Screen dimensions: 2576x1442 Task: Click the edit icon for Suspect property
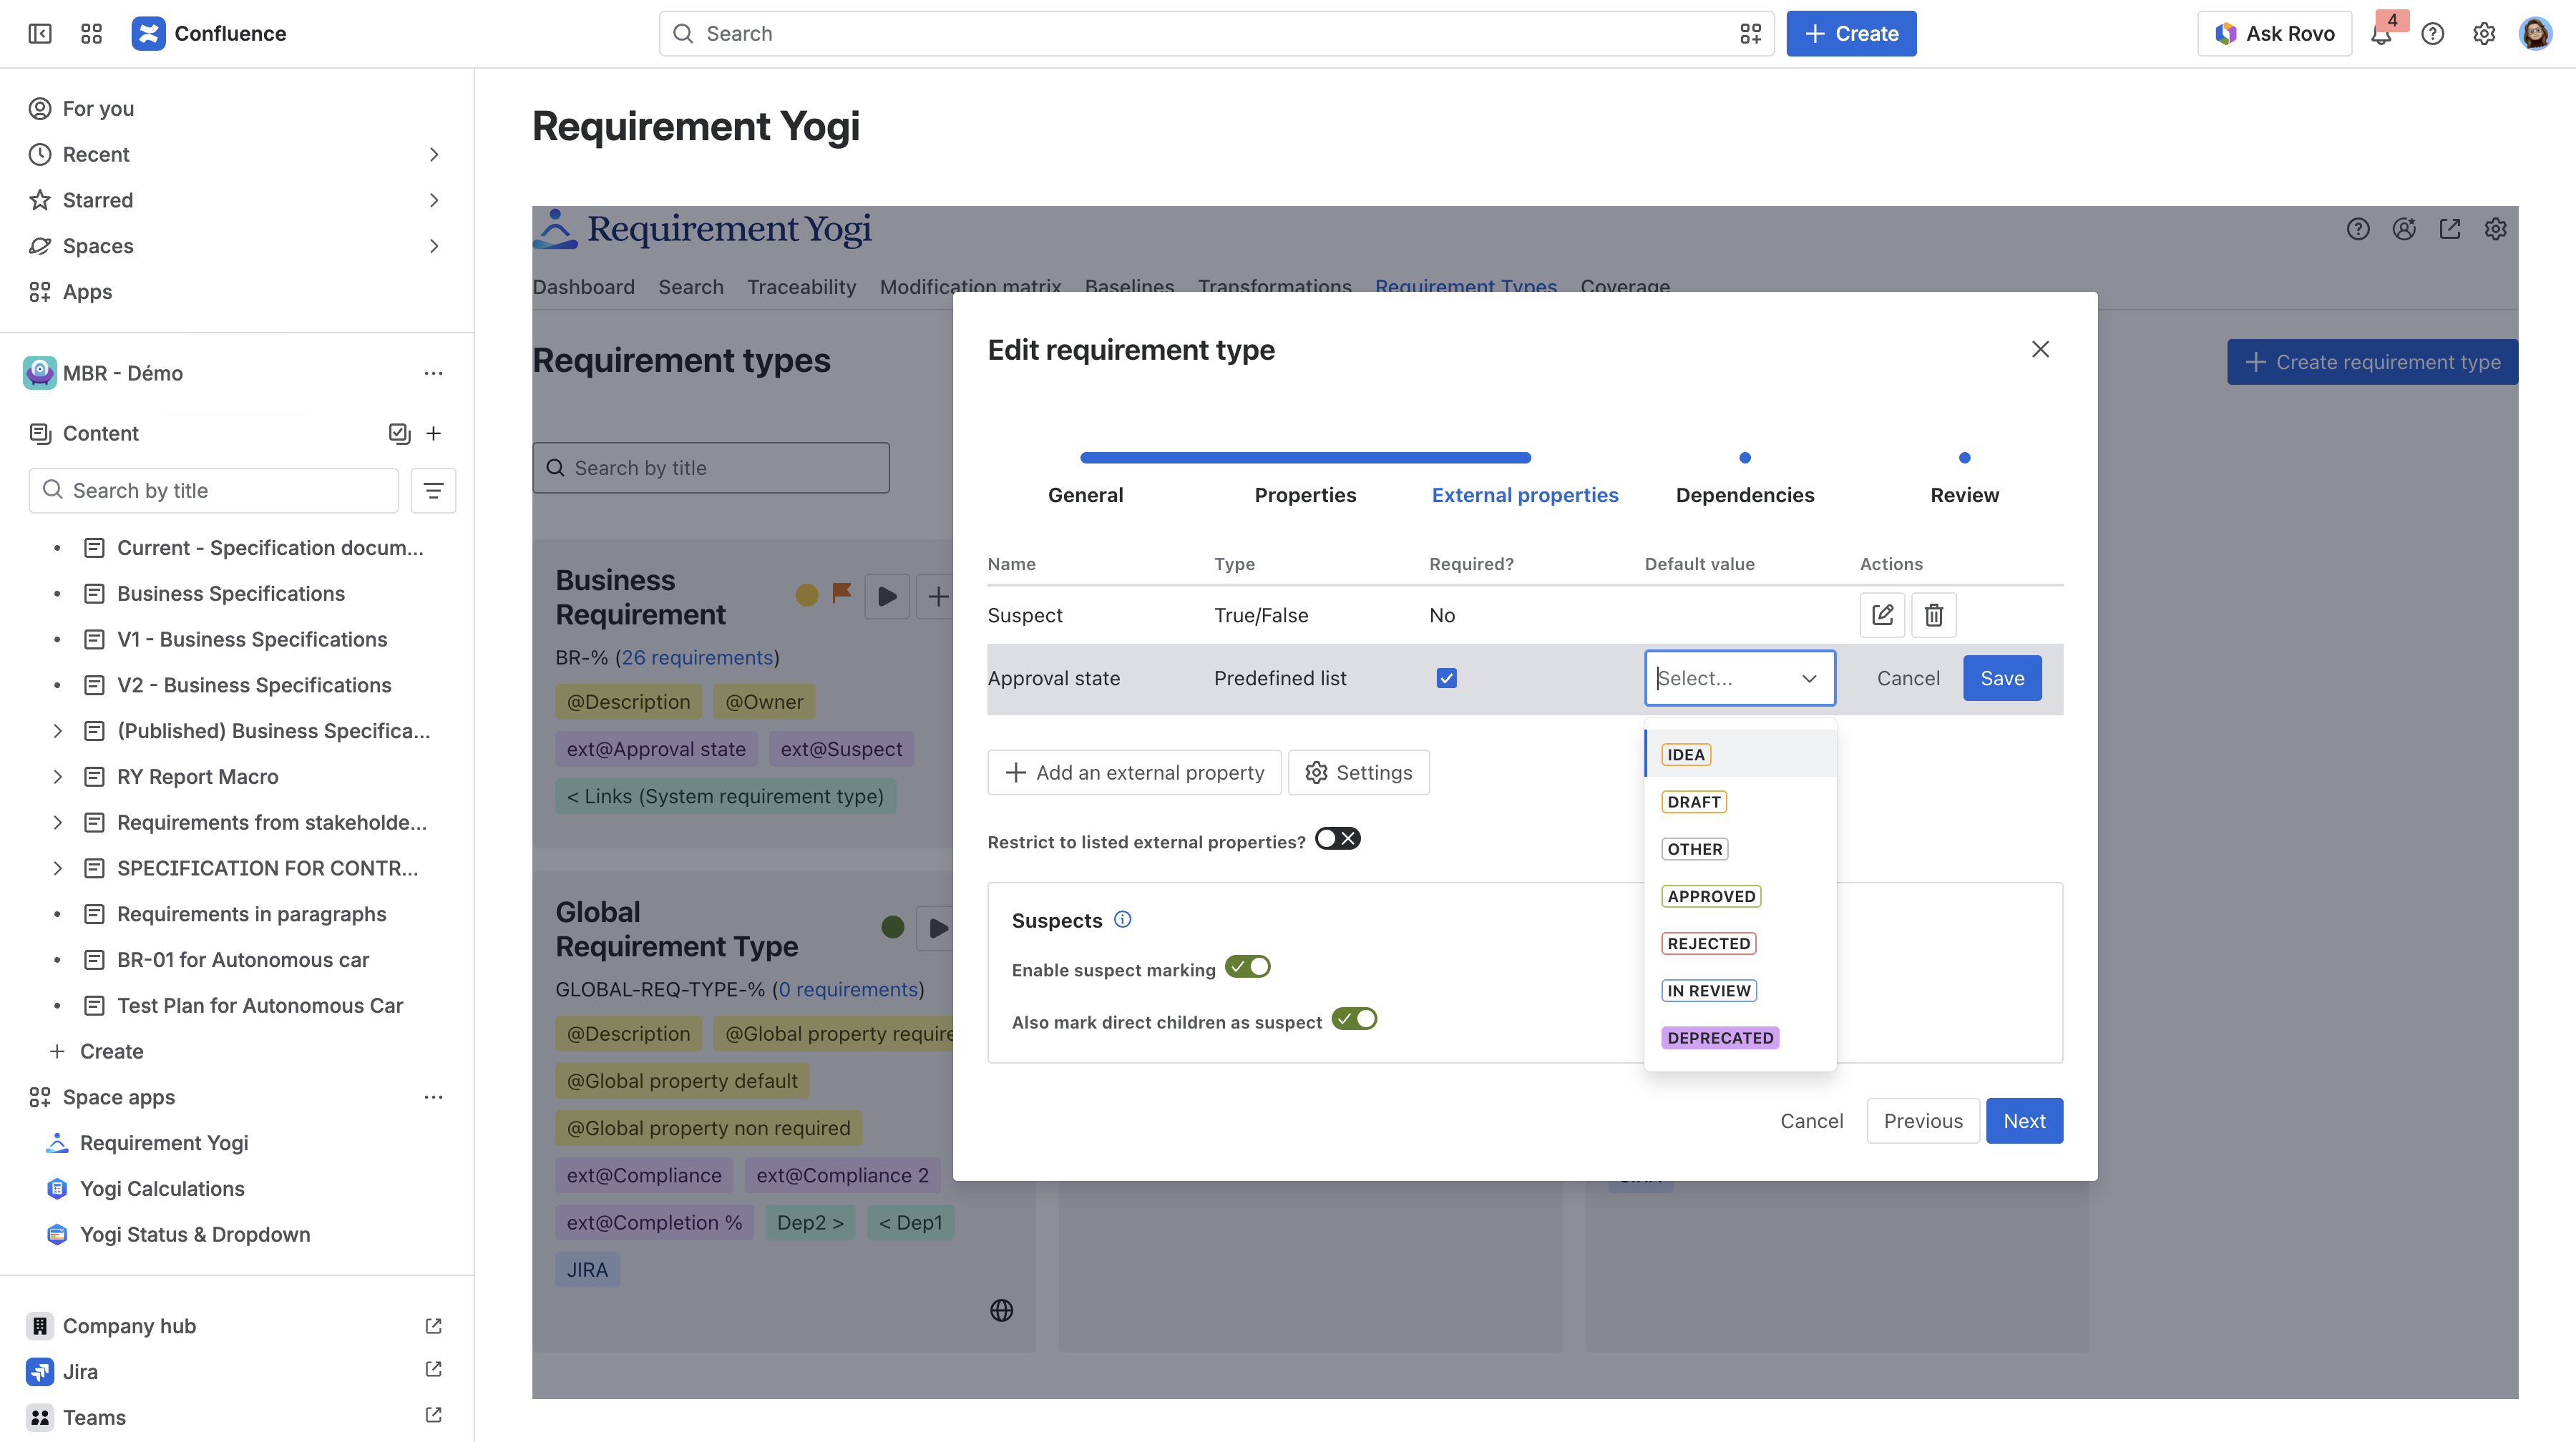pyautogui.click(x=1882, y=614)
